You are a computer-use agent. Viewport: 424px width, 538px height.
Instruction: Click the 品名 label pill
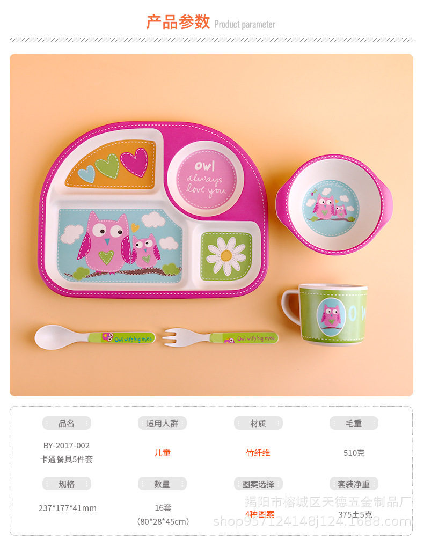[66, 423]
